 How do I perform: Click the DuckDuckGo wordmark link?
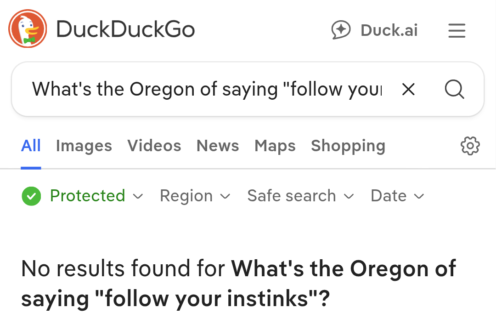[x=125, y=30]
